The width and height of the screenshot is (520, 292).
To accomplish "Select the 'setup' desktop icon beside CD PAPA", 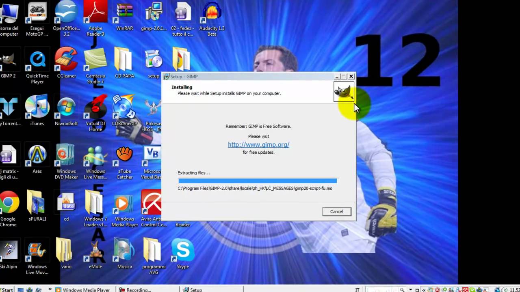I will click(154, 64).
